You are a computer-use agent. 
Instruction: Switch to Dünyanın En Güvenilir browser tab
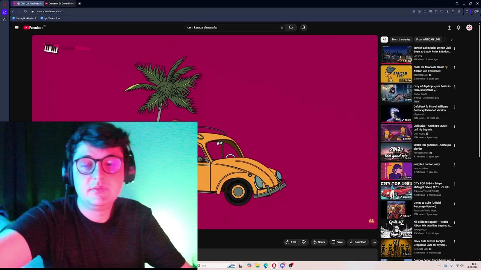click(x=59, y=3)
